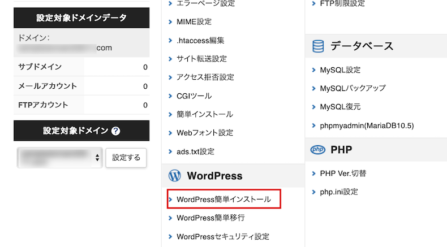Open WordPress簡単移行
This screenshot has width=447, height=247.
pyautogui.click(x=210, y=218)
